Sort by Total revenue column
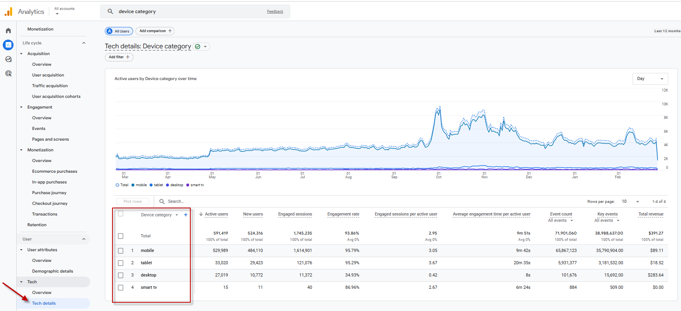This screenshot has width=681, height=311. coord(651,214)
